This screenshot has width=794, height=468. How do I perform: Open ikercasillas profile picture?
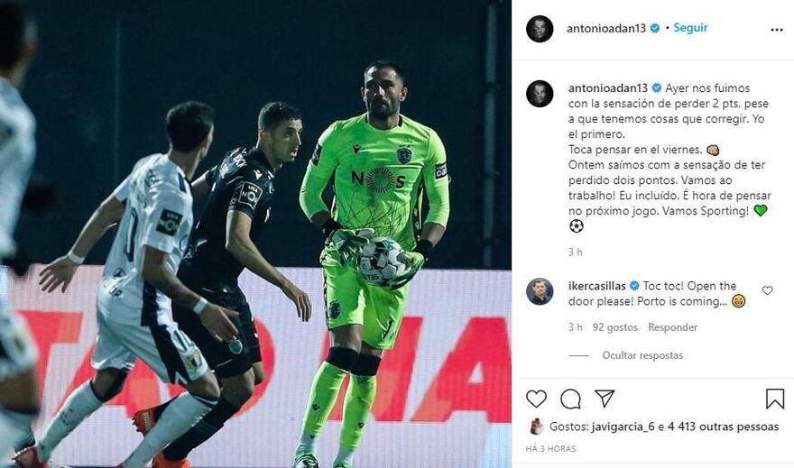(540, 291)
